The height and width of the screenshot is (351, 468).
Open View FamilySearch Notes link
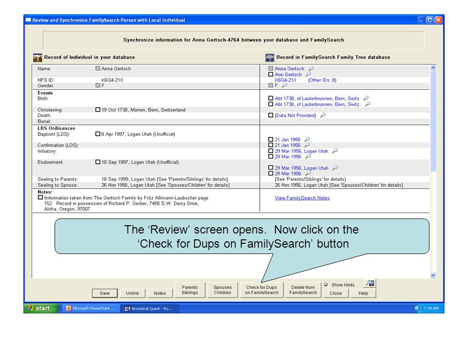[302, 198]
